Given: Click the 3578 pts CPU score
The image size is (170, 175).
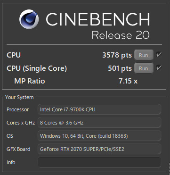Looking at the screenshot, I should (x=117, y=55).
